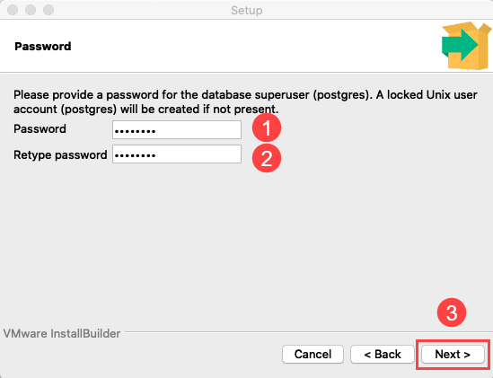Zoom the Setup window using the third circle
This screenshot has width=493, height=378.
[48, 10]
